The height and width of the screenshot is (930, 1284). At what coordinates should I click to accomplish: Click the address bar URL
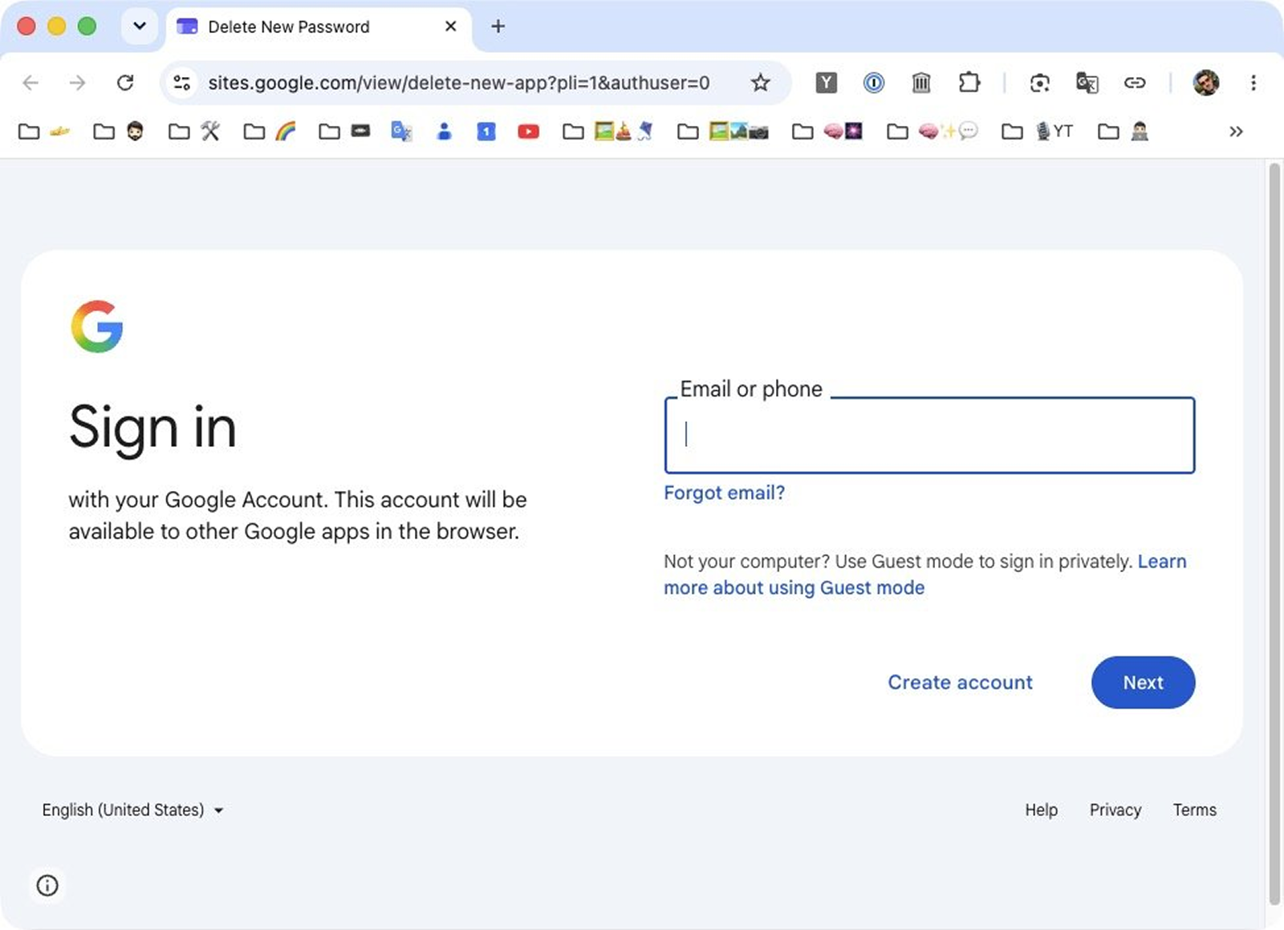coord(458,83)
